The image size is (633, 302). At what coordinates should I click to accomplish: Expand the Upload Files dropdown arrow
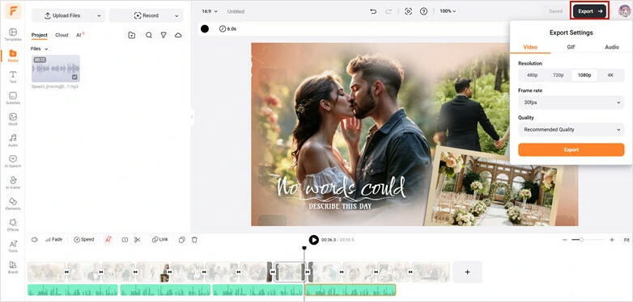pos(100,15)
